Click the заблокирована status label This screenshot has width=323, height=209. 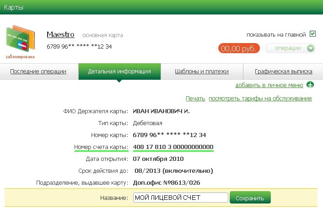click(x=20, y=57)
